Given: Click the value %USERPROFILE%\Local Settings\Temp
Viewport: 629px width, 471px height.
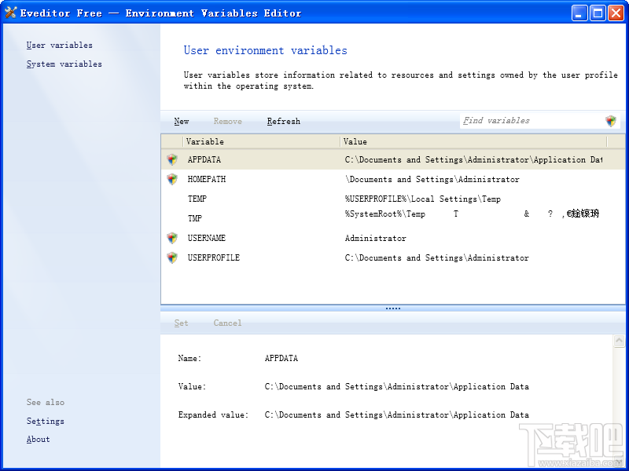Looking at the screenshot, I should click(x=423, y=199).
